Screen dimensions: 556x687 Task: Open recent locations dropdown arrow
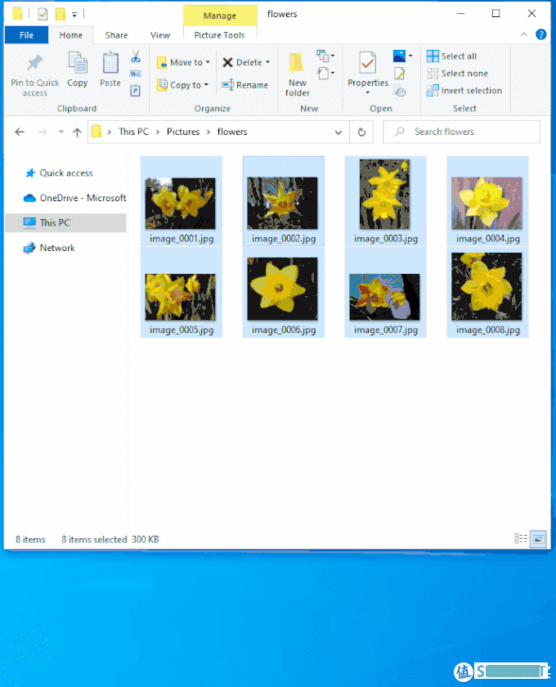pyautogui.click(x=61, y=132)
